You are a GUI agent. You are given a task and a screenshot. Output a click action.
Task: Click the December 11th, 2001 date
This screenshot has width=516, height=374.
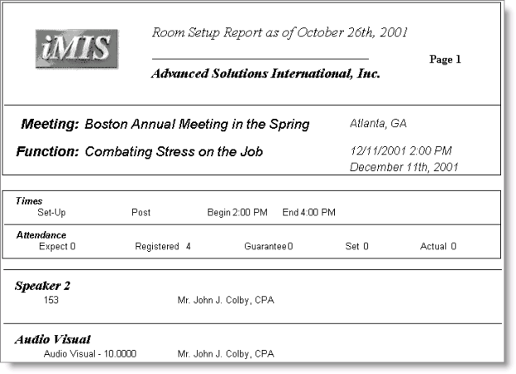(404, 167)
